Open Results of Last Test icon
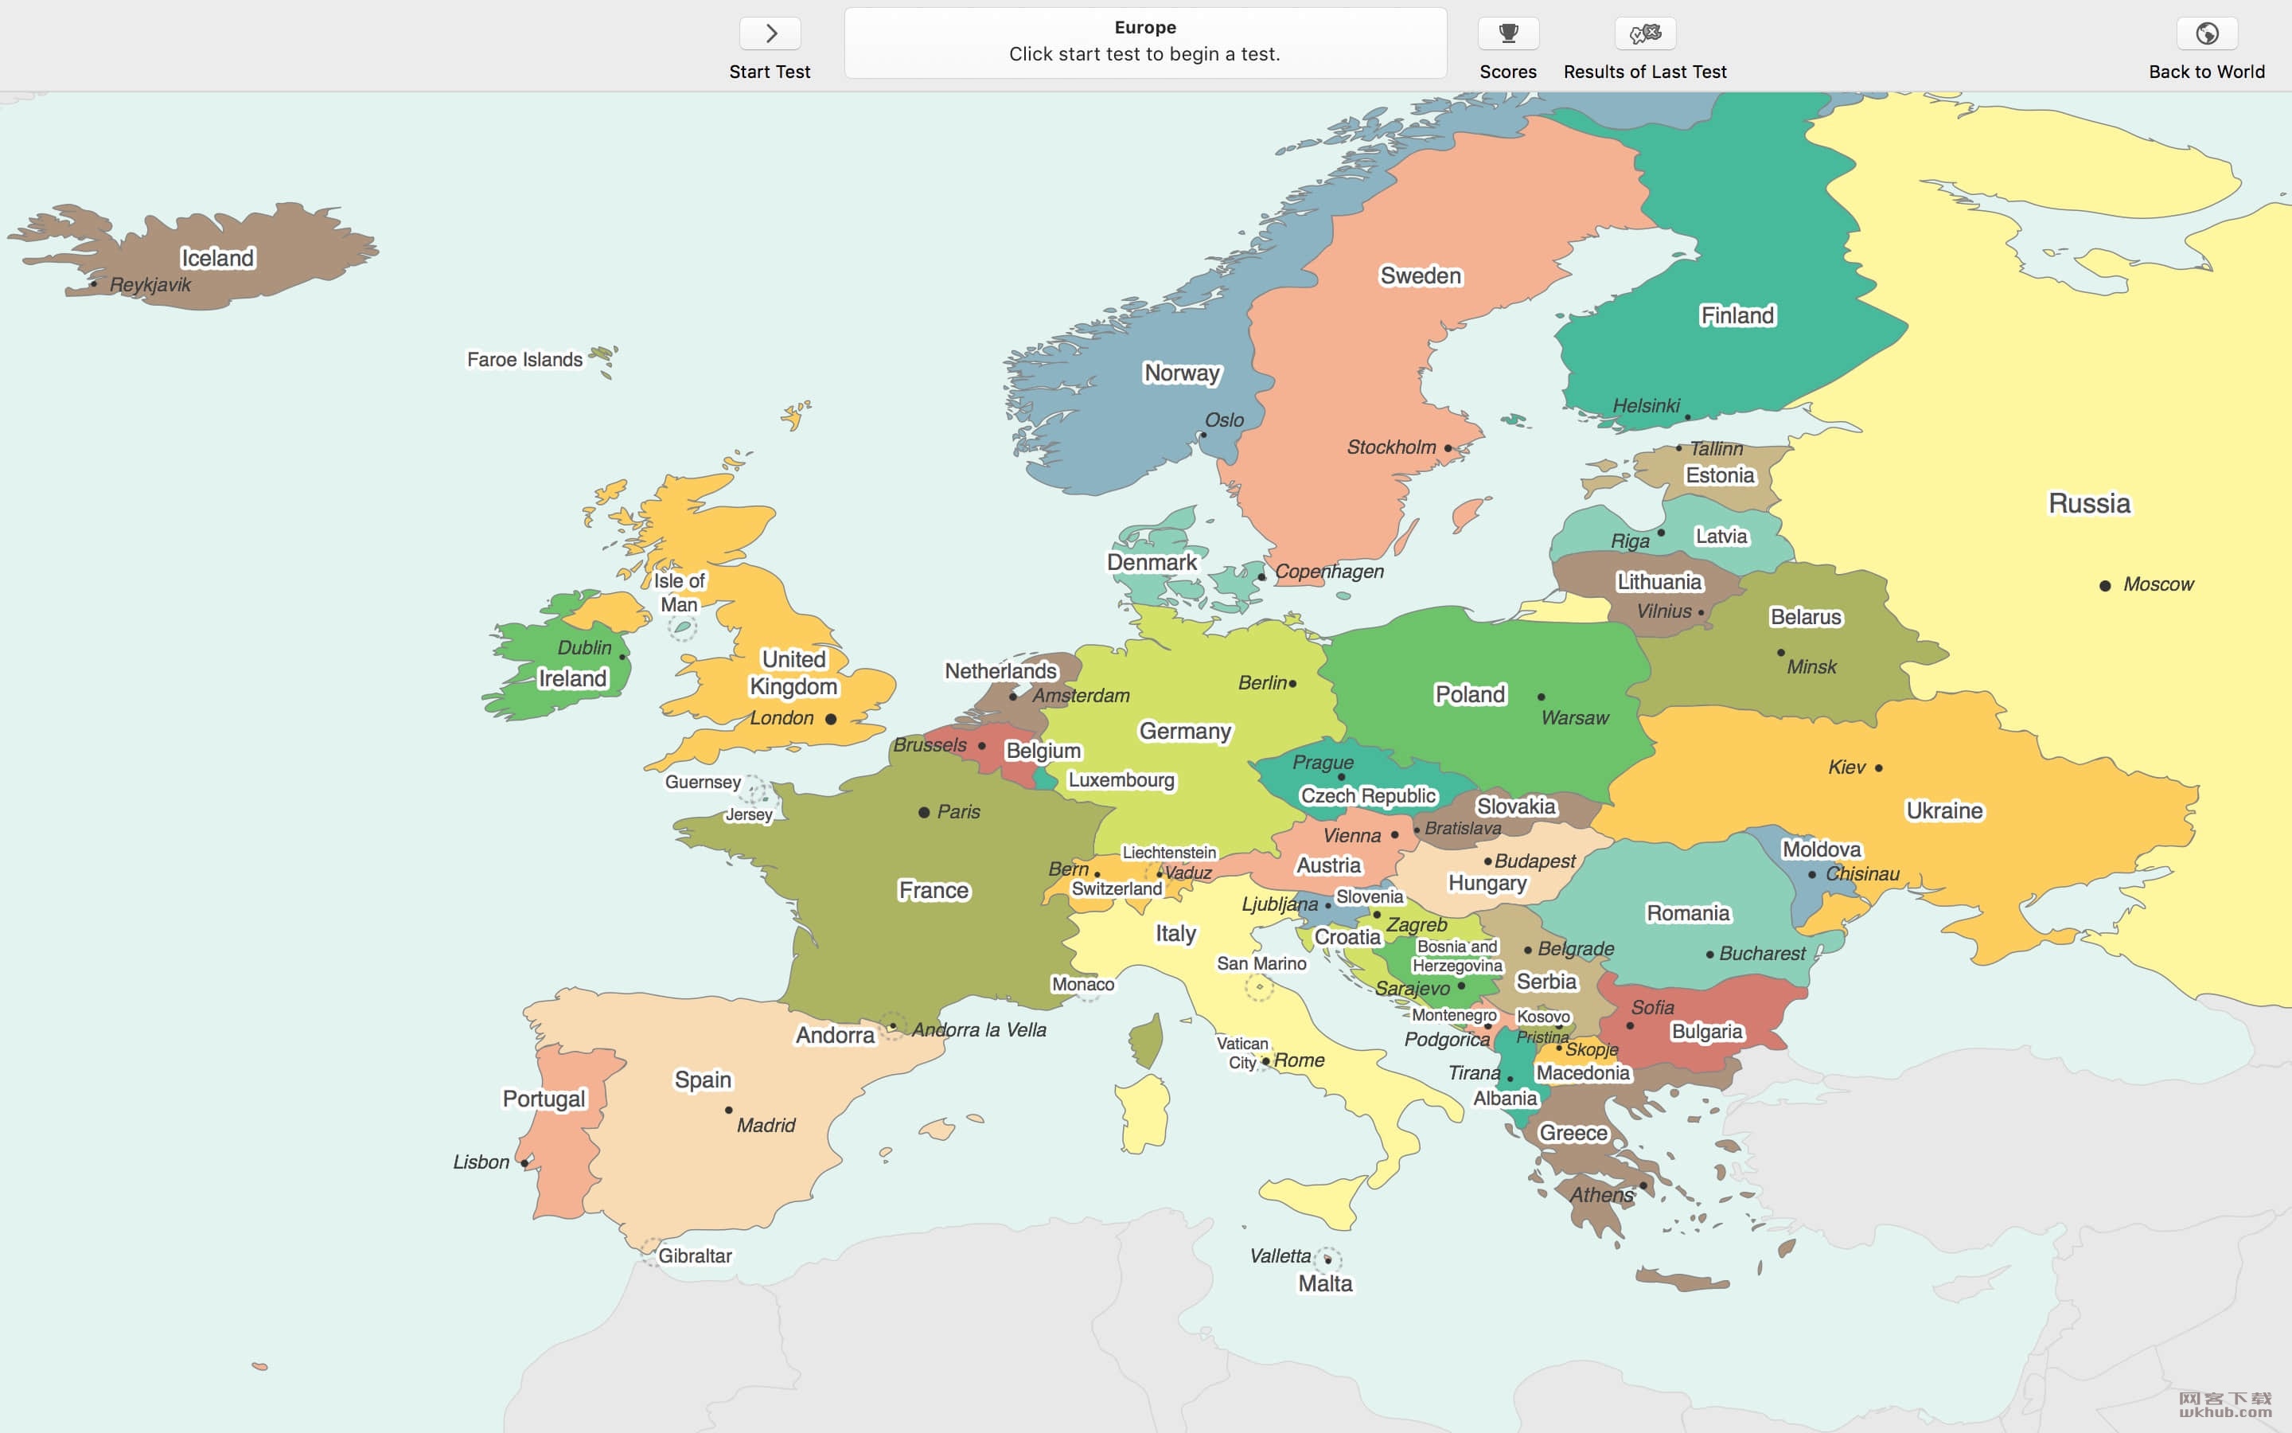 1645,33
